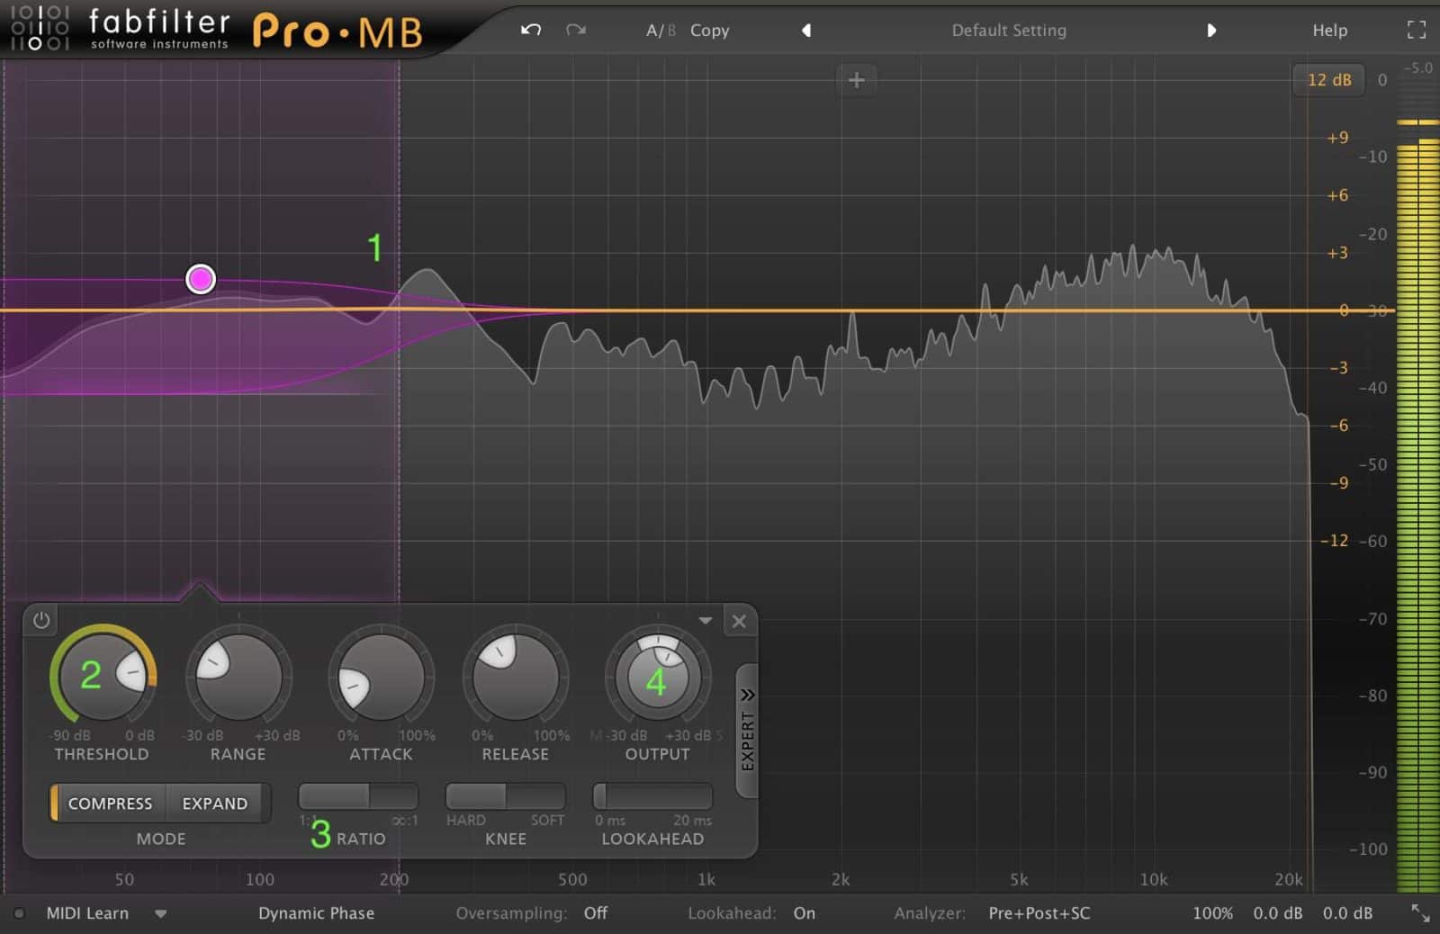The height and width of the screenshot is (934, 1440).
Task: Click the FabFilter logo icon
Action: pyautogui.click(x=40, y=27)
